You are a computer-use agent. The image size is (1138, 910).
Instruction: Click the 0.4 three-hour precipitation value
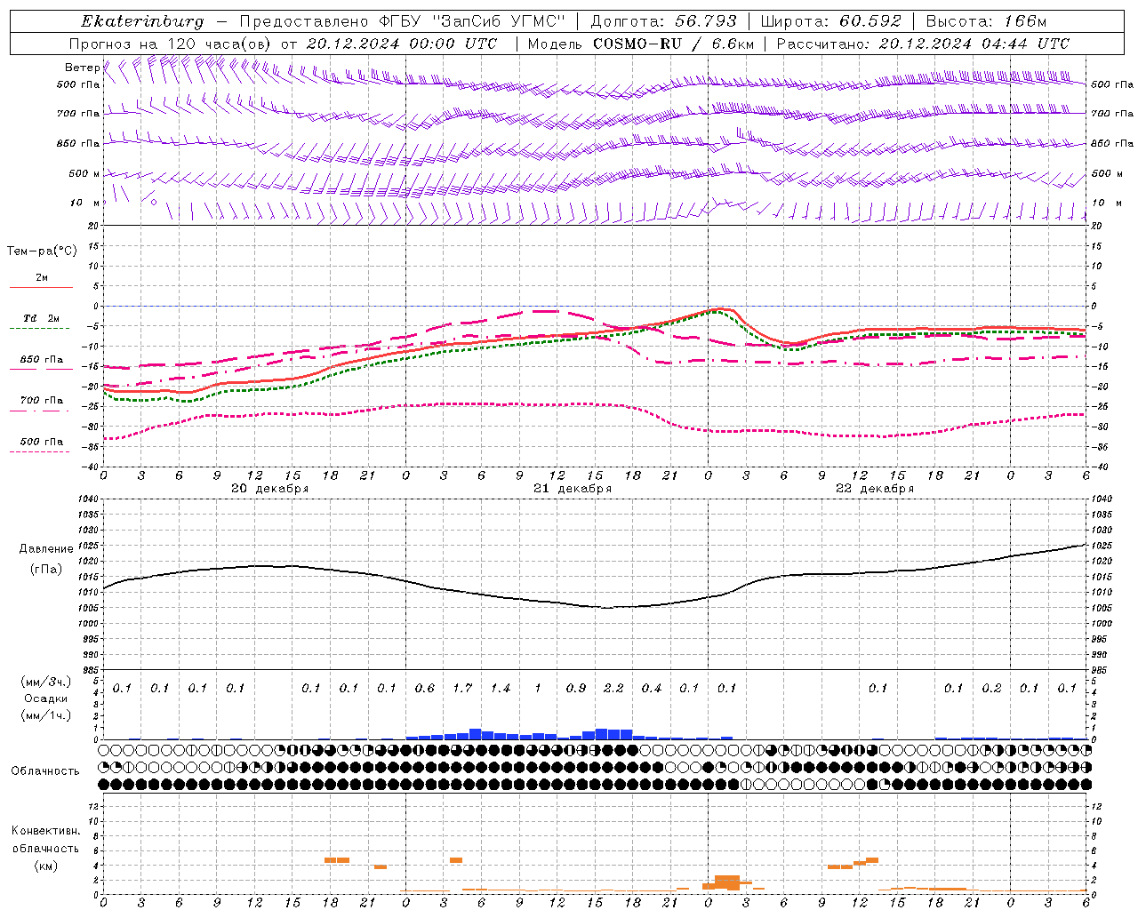[x=652, y=689]
